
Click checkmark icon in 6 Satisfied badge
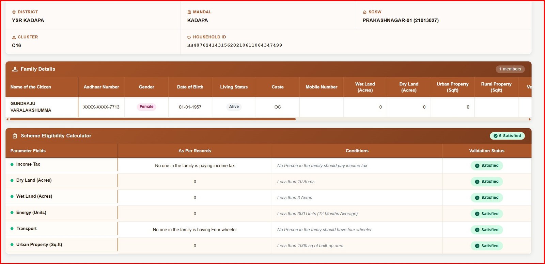(496, 136)
